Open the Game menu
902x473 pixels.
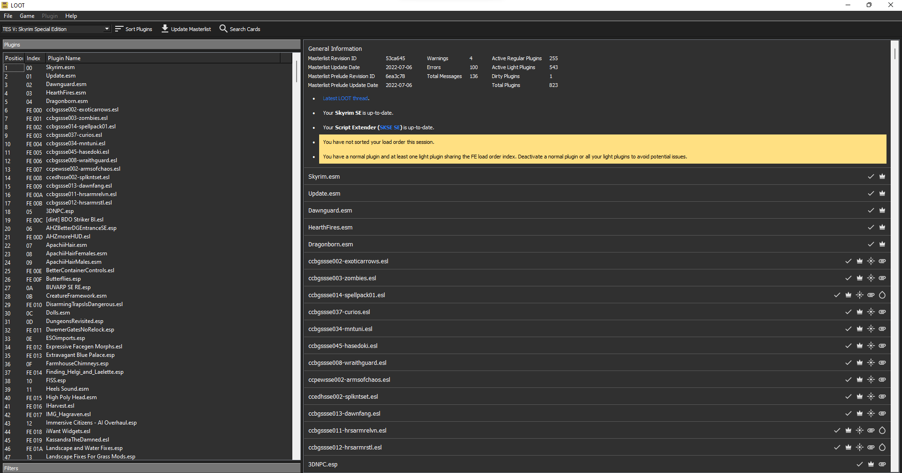27,16
